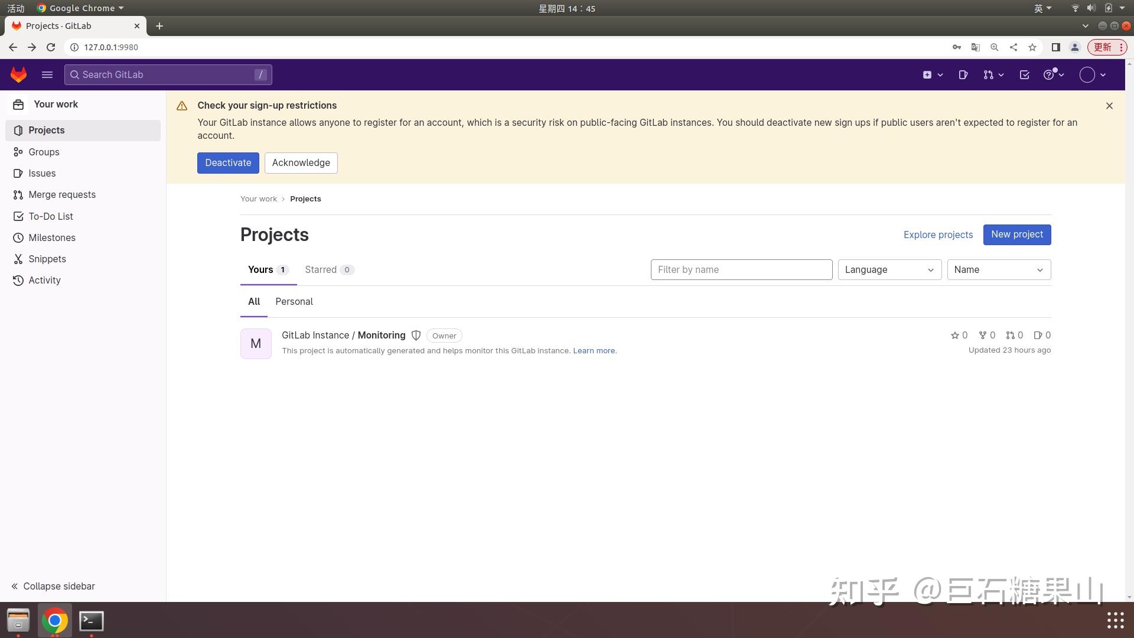Screen dimensions: 1134x638
Task: Click the stars count icon
Action: point(955,336)
